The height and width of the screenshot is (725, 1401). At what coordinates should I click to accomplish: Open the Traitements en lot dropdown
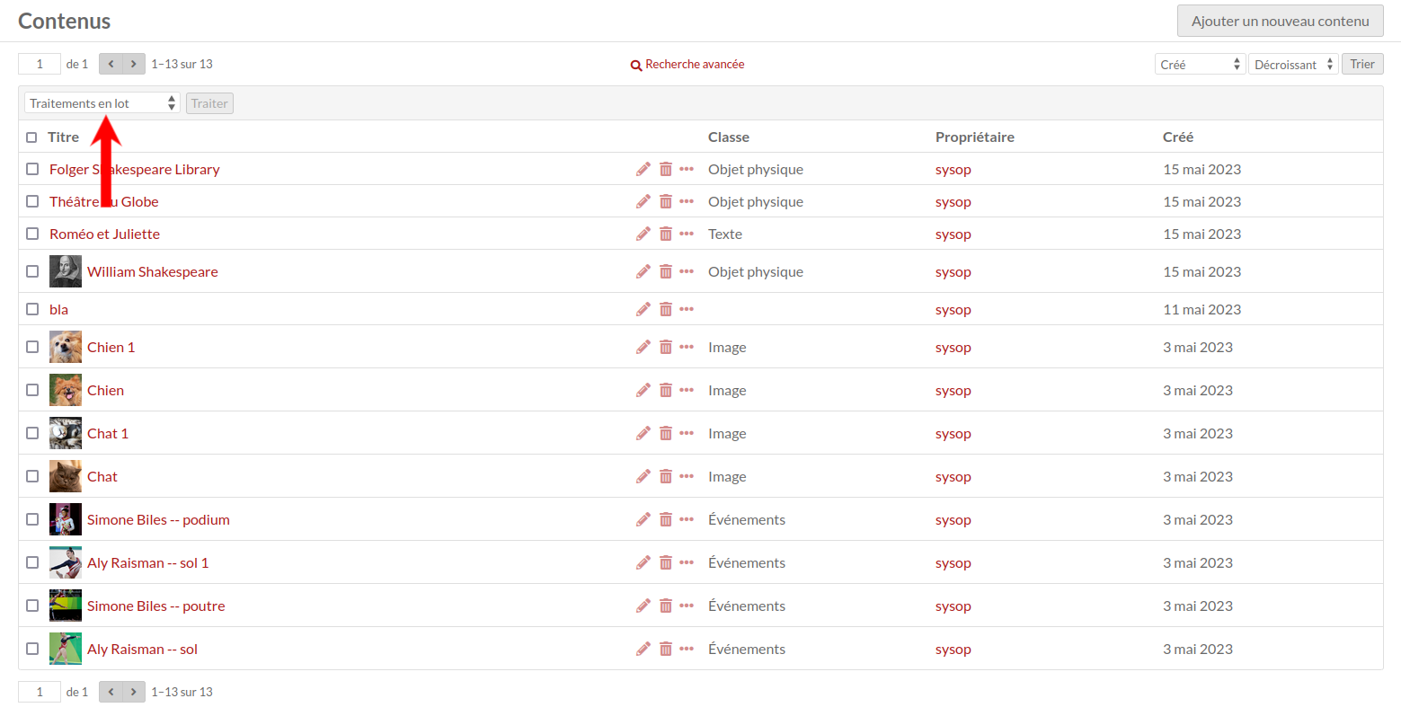(x=102, y=103)
